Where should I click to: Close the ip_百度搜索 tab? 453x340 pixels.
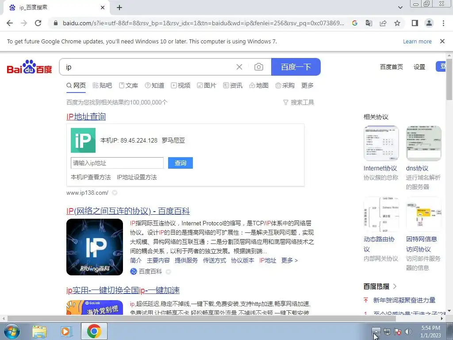click(103, 8)
